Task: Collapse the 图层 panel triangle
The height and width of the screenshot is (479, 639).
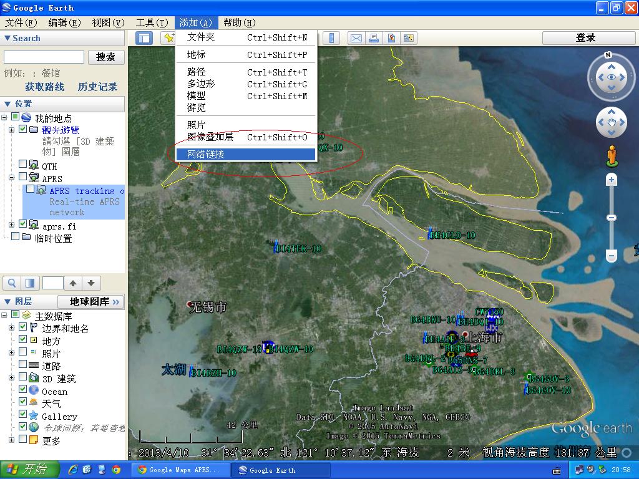Action: click(x=7, y=302)
